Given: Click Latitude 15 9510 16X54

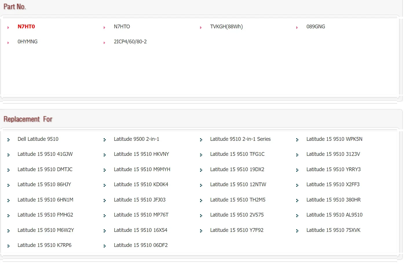Looking at the screenshot, I should point(140,230).
